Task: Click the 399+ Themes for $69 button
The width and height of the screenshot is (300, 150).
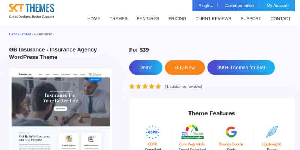Action: tap(241, 67)
